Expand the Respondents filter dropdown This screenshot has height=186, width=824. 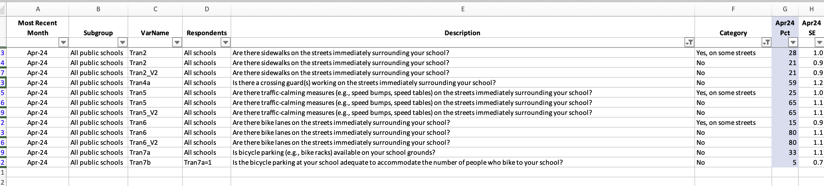point(226,43)
